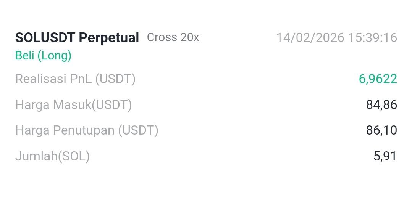Viewport: 412px width, 199px height.
Task: Click (USDT) beside Realisasi PnL
Action: click(115, 79)
